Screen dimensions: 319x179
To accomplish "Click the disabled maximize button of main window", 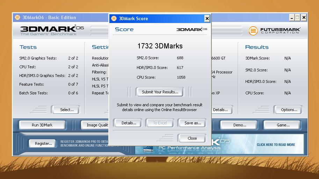I will [297, 18].
